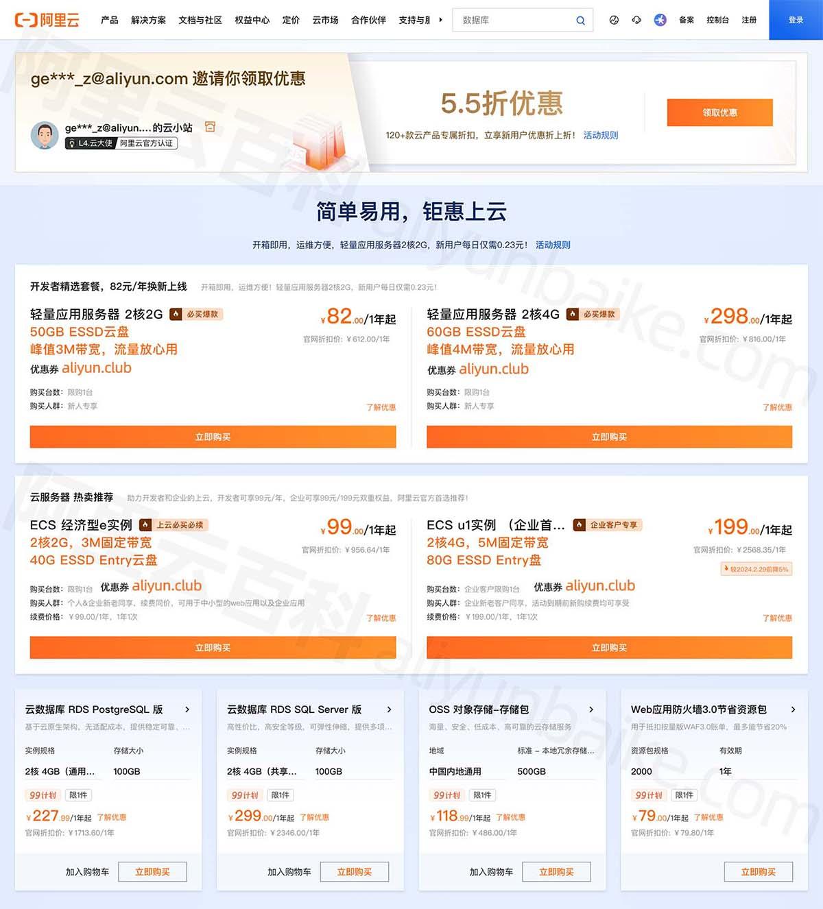This screenshot has height=909, width=823.
Task: Click 了解优惠 next to ¥118.99 price
Action: click(x=510, y=817)
